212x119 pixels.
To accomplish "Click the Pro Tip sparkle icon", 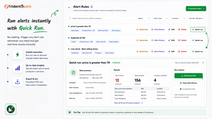I will point(70,112).
